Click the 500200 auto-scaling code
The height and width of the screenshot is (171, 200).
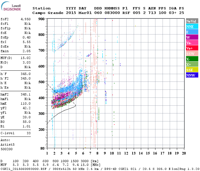(x=7, y=149)
